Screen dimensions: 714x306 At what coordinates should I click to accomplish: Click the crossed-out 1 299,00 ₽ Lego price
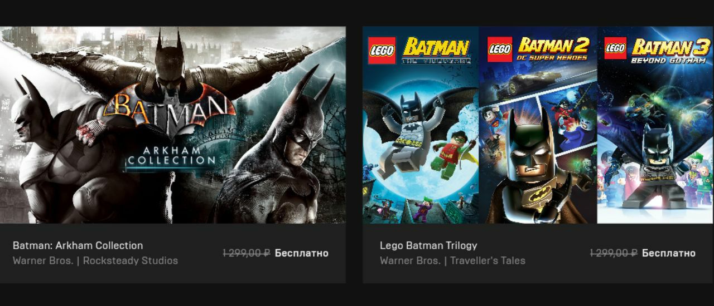(614, 253)
